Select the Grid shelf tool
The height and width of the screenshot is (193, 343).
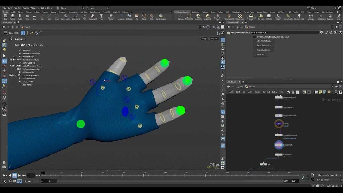click(x=35, y=17)
